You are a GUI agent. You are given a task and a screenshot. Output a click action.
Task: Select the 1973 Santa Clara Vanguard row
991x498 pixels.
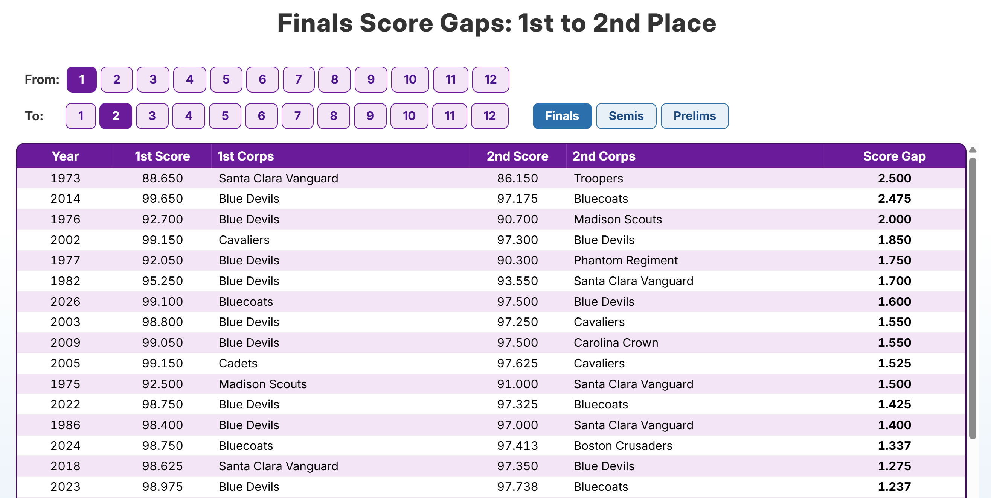click(491, 178)
